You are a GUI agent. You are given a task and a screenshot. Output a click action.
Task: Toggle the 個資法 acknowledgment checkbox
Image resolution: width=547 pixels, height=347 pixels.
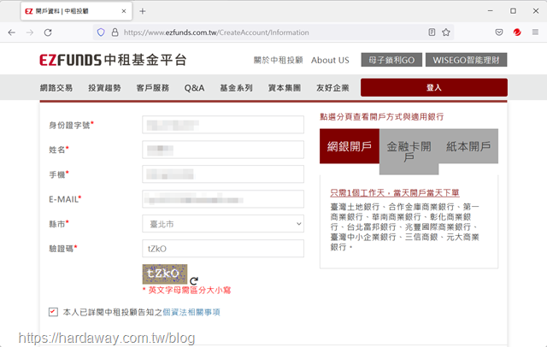click(x=53, y=312)
